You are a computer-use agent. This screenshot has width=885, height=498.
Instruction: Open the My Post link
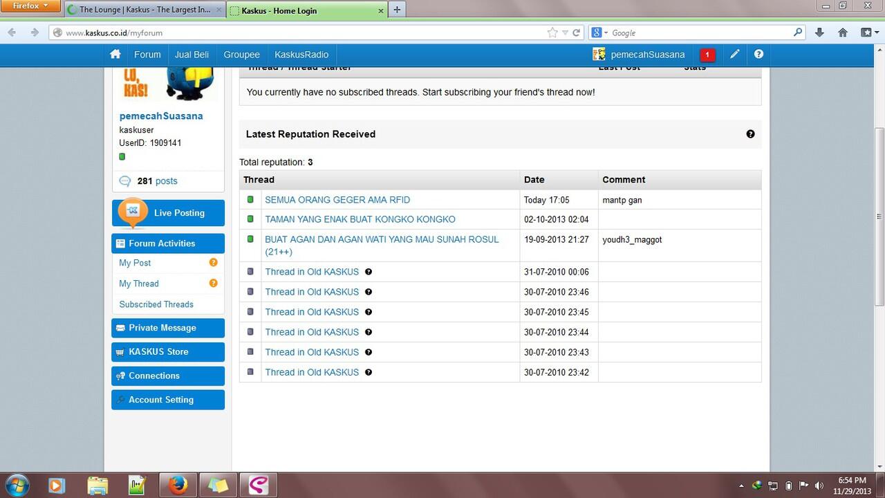[x=135, y=263]
